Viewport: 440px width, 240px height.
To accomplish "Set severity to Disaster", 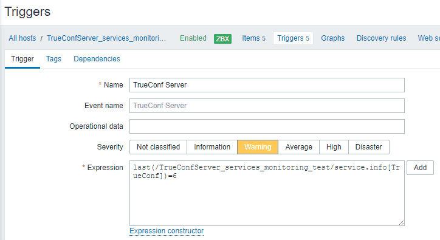I will (369, 147).
